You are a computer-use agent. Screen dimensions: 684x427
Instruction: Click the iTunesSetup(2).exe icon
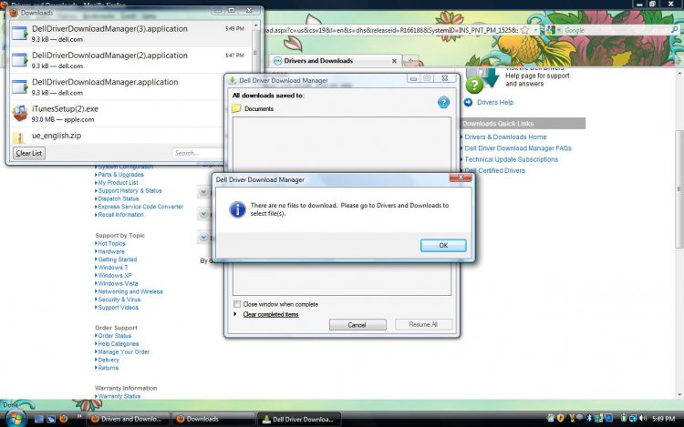tap(19, 113)
